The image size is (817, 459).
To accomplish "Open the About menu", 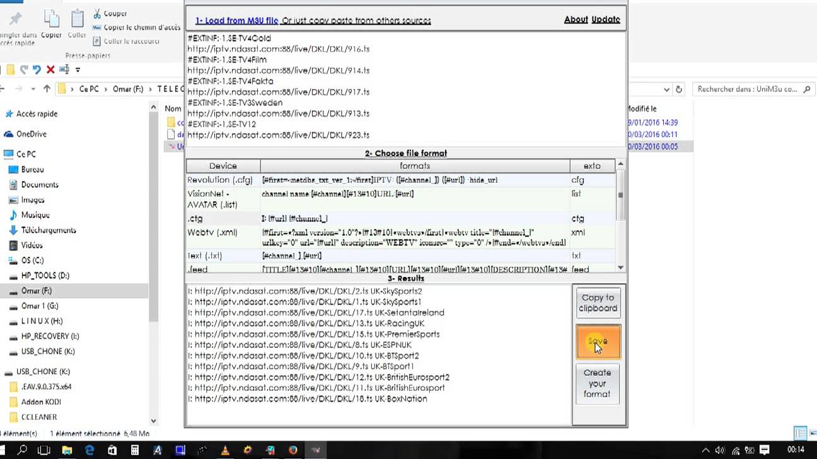I will (x=576, y=20).
